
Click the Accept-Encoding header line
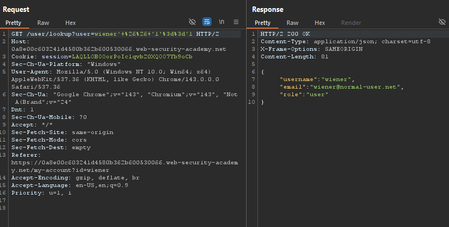point(76,178)
